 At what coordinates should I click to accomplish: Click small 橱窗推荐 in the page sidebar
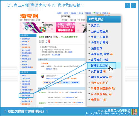(x=24, y=87)
